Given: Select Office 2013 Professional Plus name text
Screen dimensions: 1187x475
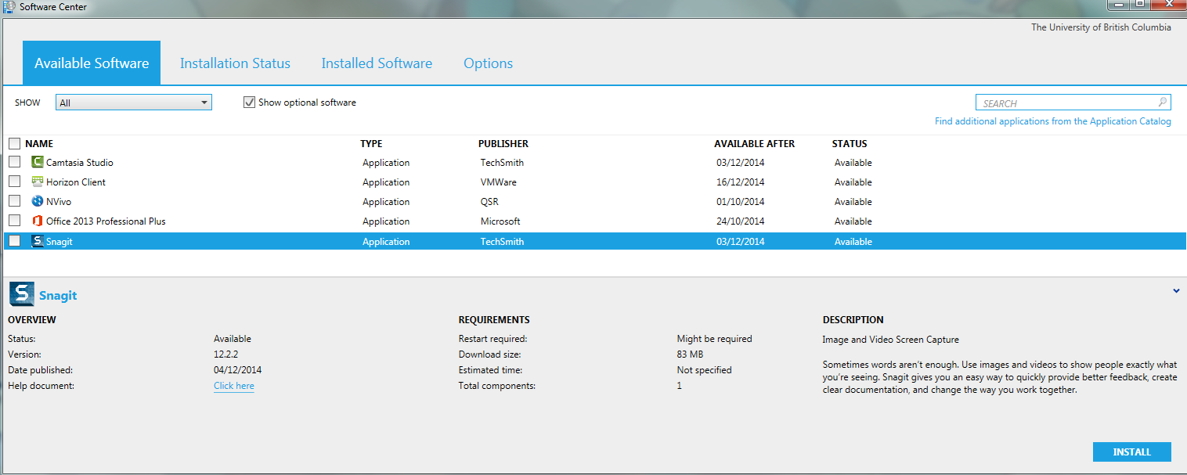Looking at the screenshot, I should pos(106,221).
